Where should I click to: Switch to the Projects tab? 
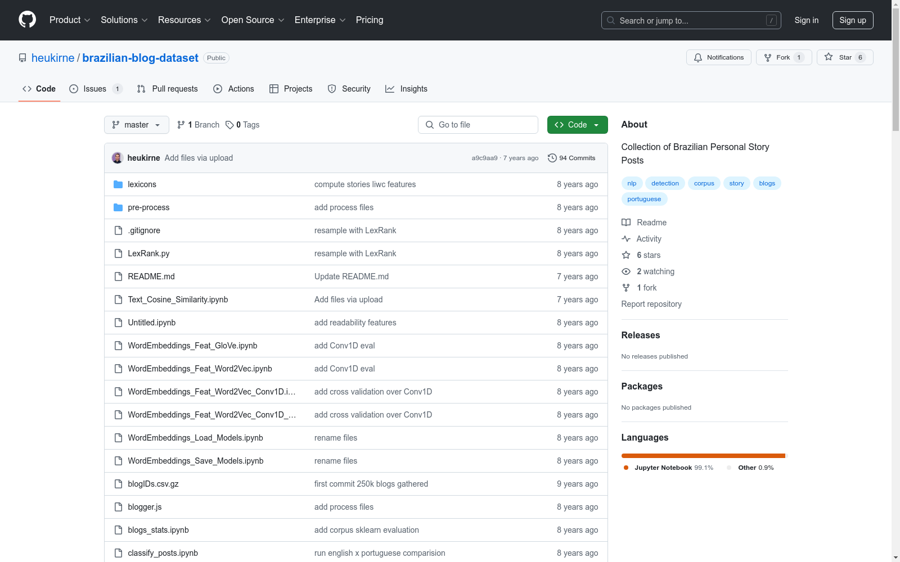tap(291, 89)
